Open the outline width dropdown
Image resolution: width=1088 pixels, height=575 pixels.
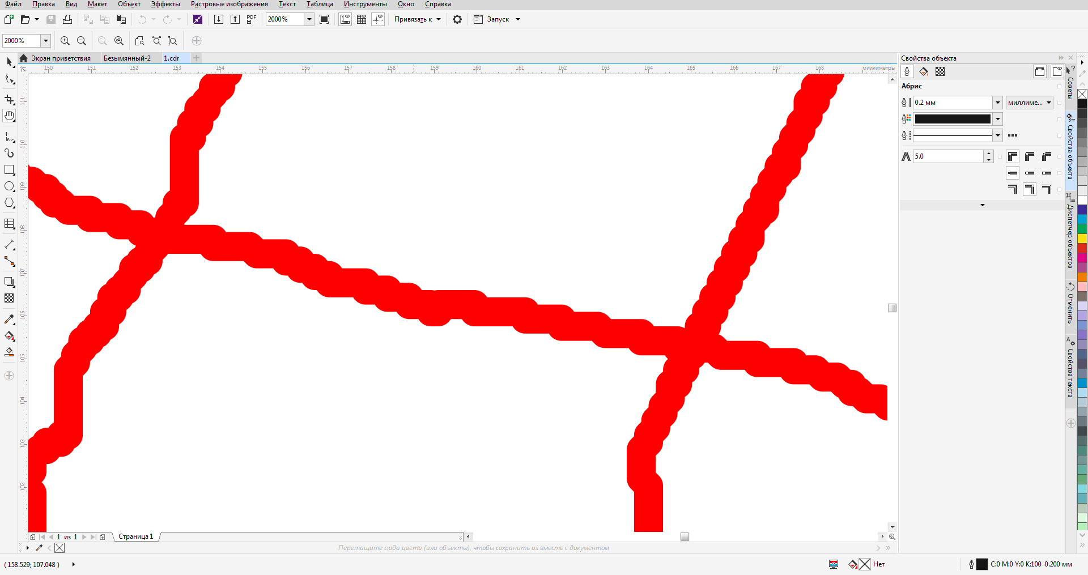[x=998, y=103]
